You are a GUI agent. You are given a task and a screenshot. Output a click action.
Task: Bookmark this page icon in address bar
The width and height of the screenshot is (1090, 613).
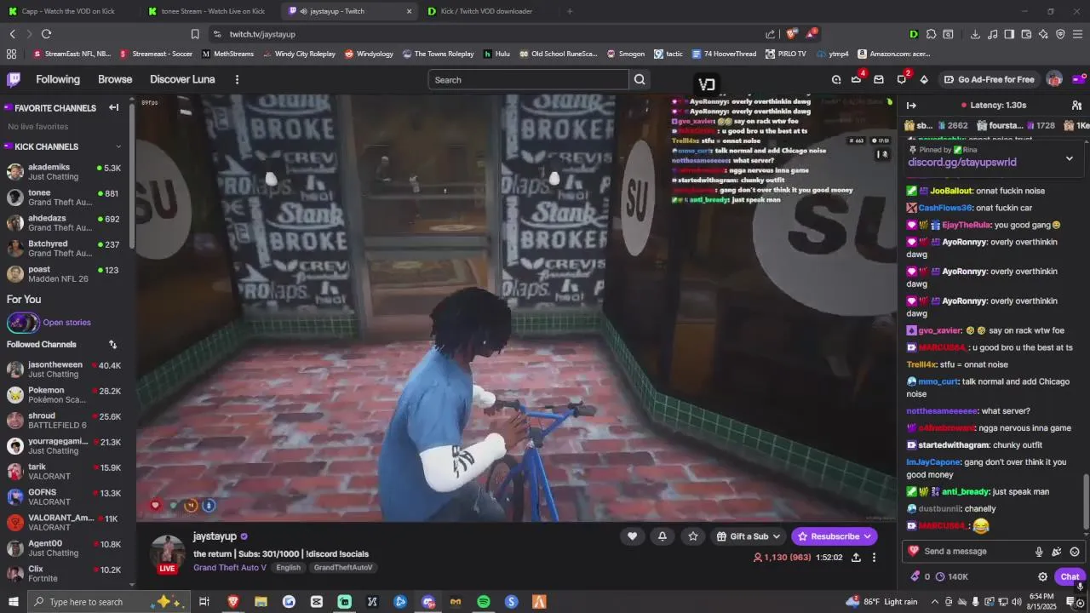(195, 34)
